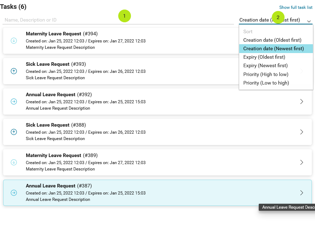Sort by "Priority (High to low)"
The width and height of the screenshot is (315, 226).
pyautogui.click(x=265, y=74)
